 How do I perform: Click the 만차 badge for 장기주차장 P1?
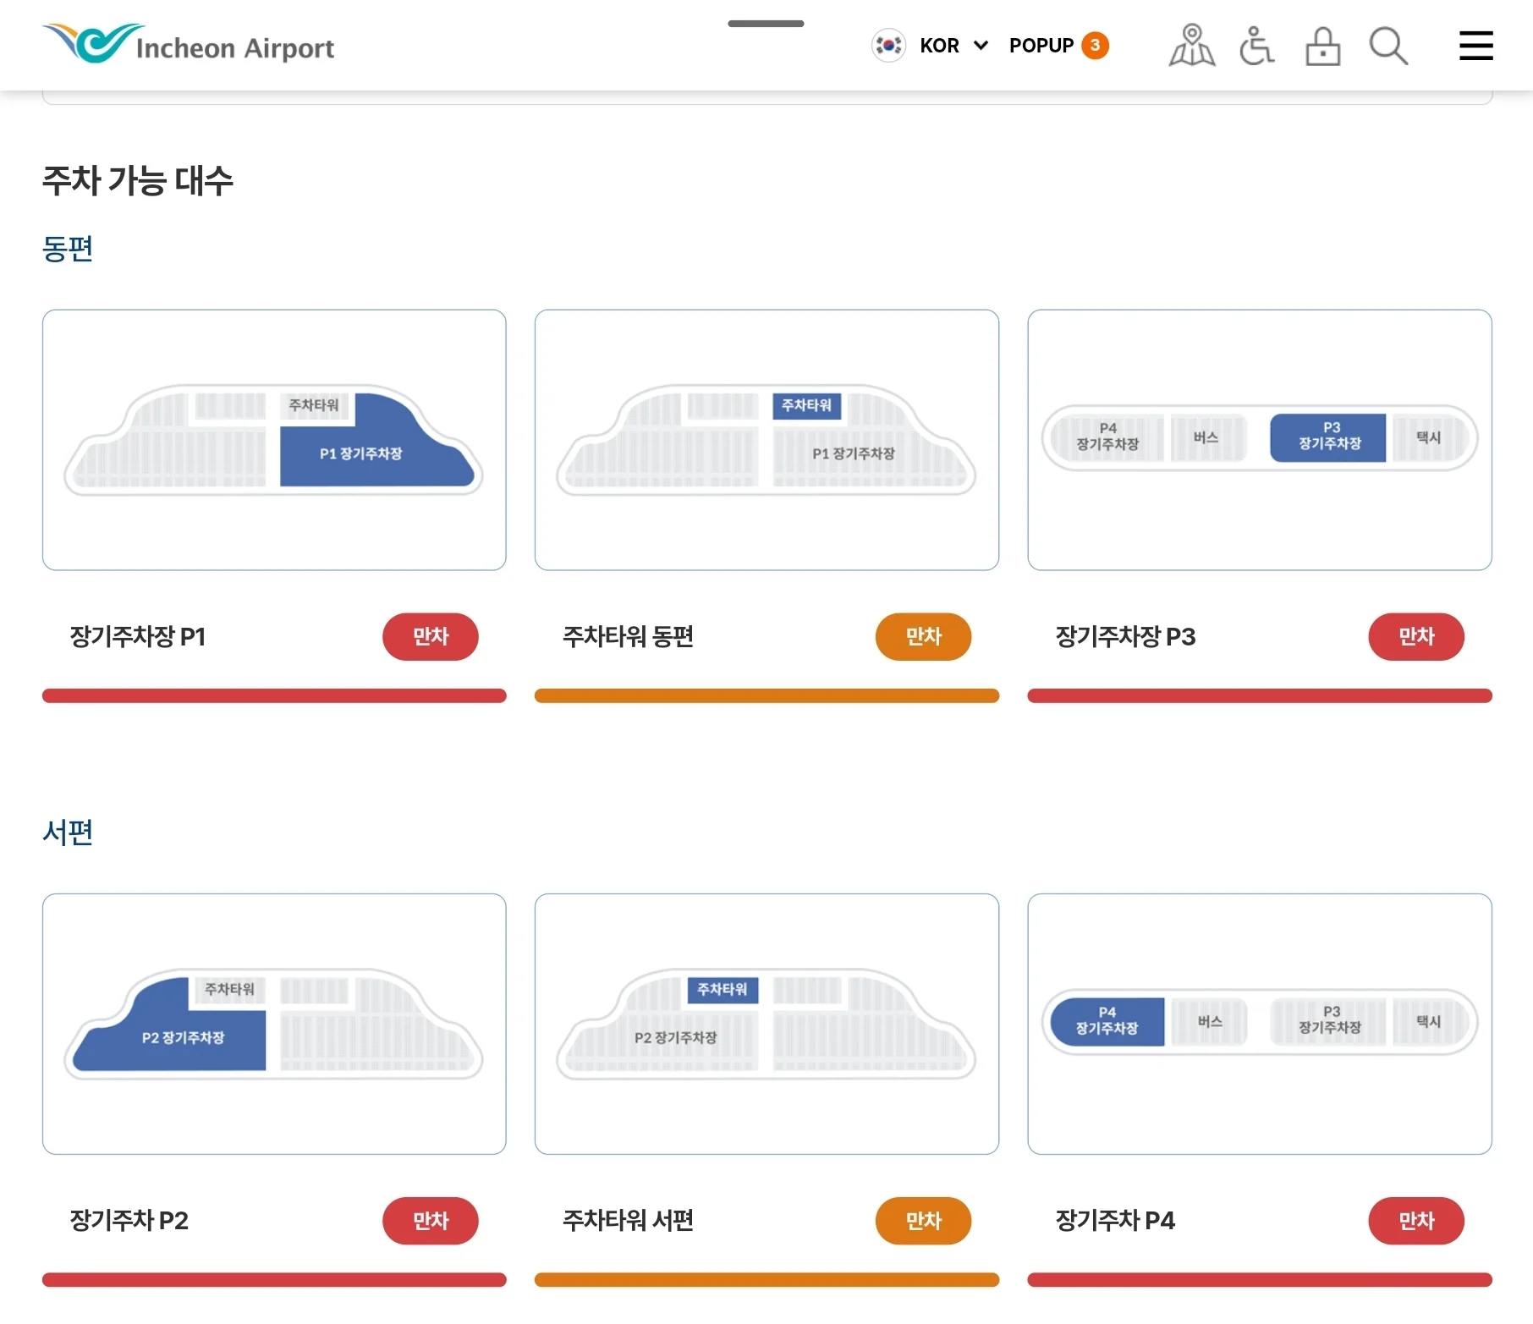pyautogui.click(x=430, y=636)
